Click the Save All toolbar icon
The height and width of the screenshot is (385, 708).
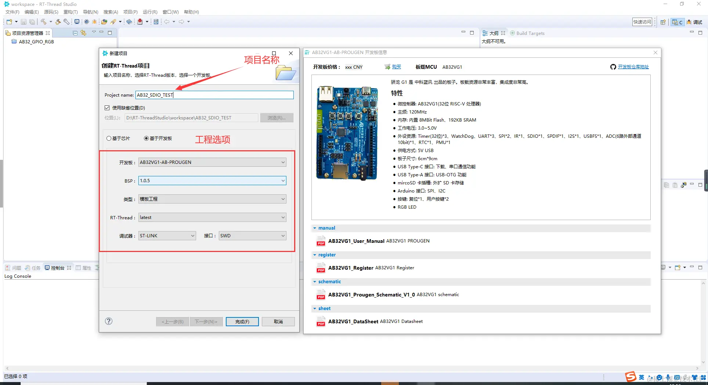tap(32, 22)
